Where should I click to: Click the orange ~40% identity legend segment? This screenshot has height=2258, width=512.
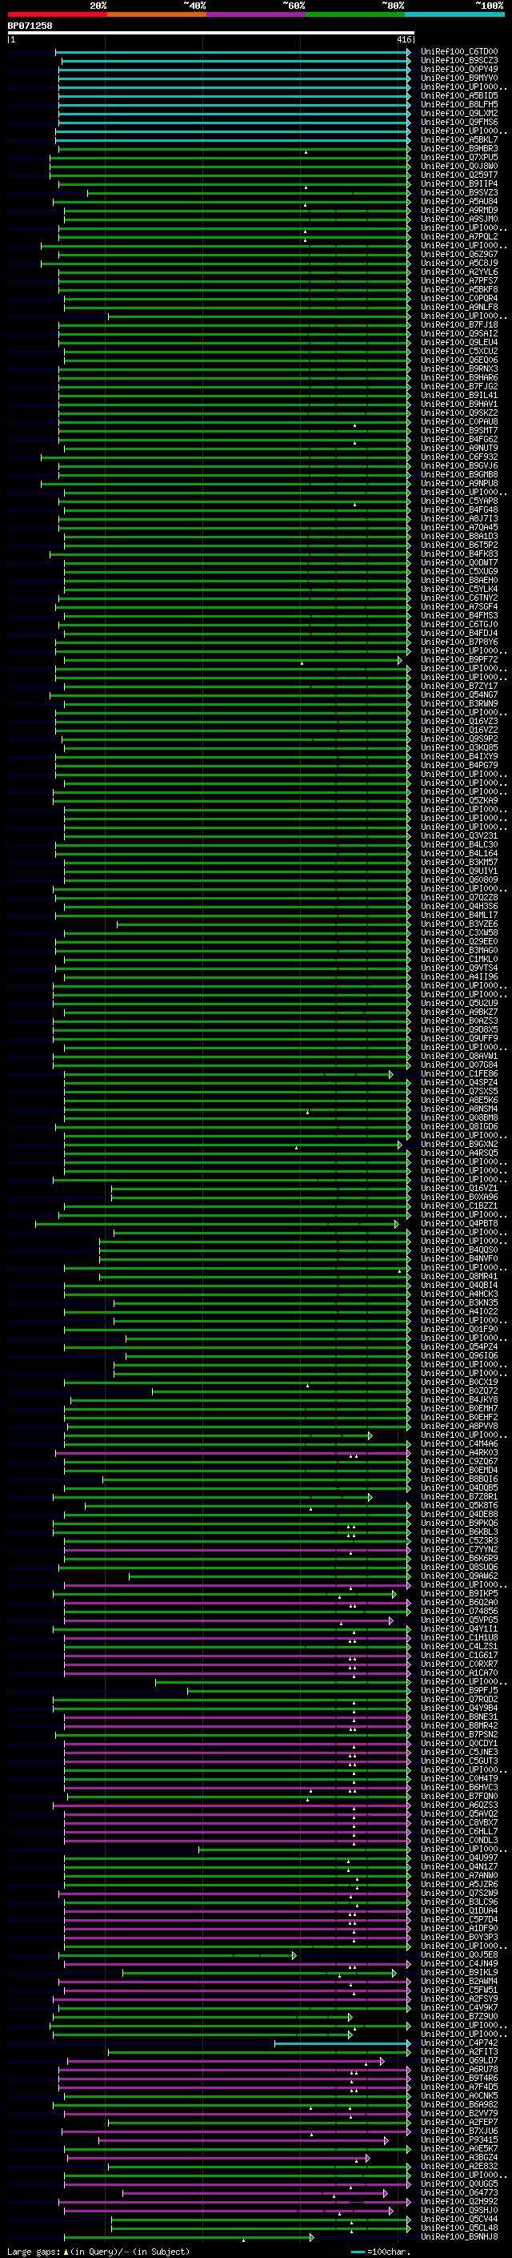[x=157, y=14]
